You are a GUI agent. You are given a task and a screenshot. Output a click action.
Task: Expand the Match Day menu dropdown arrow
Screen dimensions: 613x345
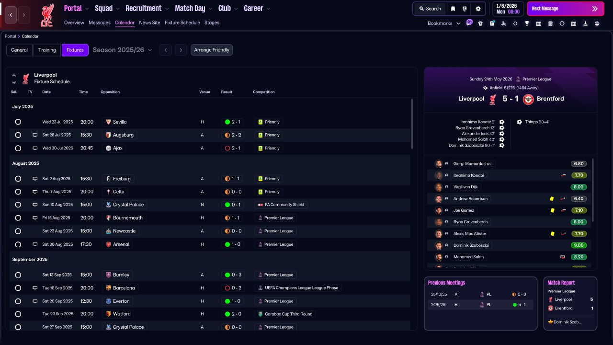click(210, 9)
